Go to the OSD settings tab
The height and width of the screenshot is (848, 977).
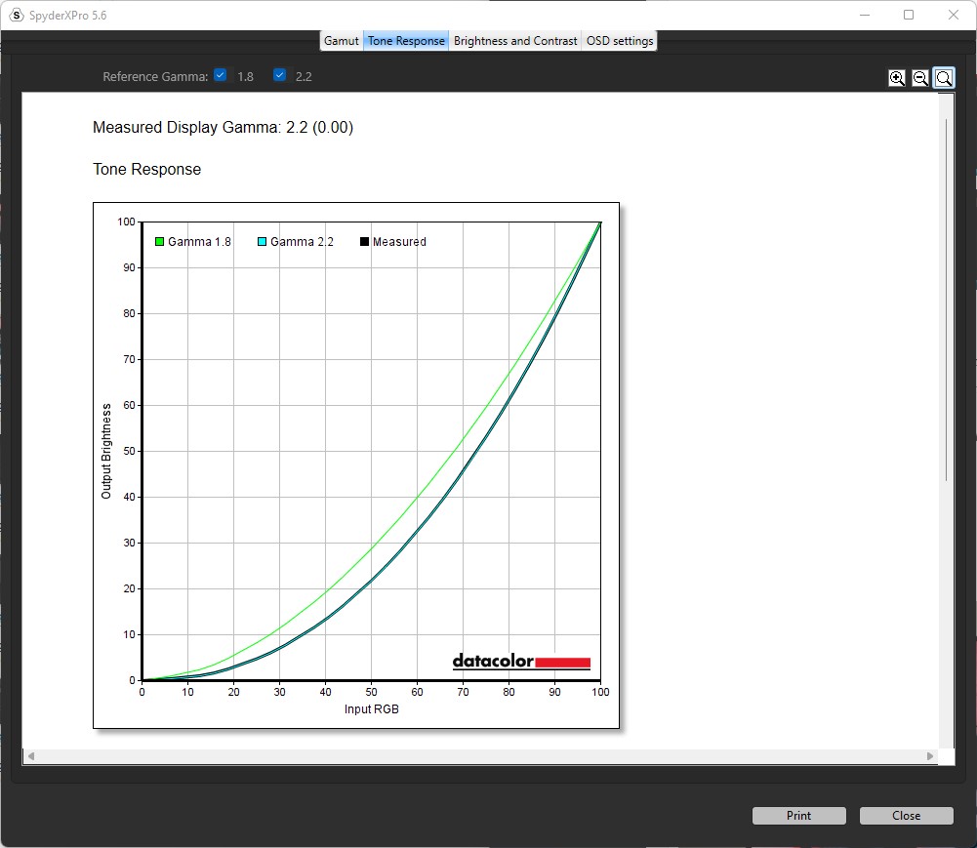coord(620,41)
